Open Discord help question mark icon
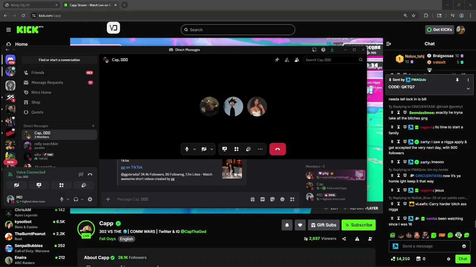476x267 pixels. coord(323,50)
